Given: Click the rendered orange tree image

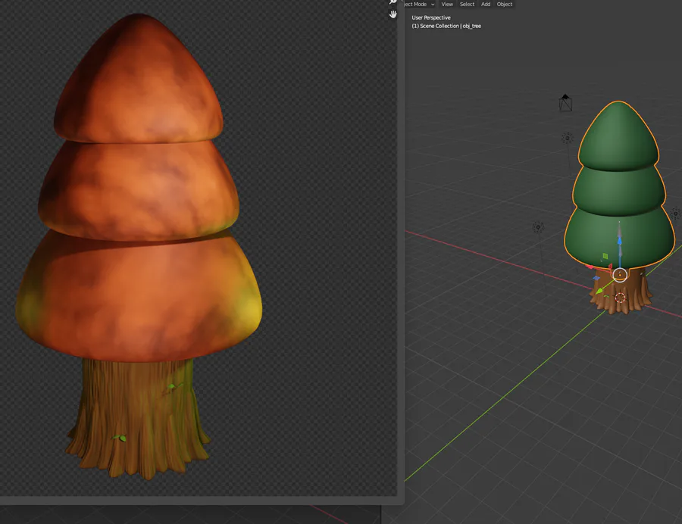Looking at the screenshot, I should pyautogui.click(x=139, y=247).
